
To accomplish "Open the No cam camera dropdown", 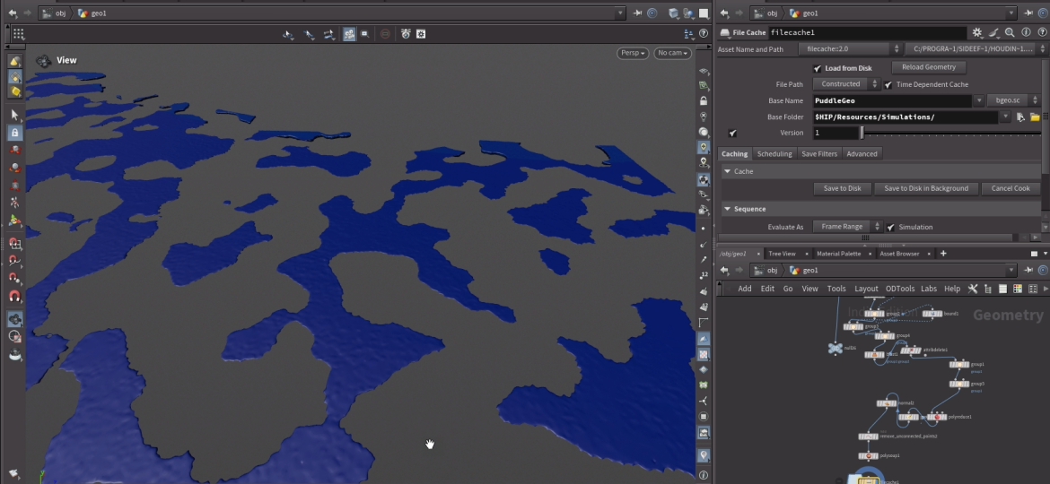I will point(672,53).
